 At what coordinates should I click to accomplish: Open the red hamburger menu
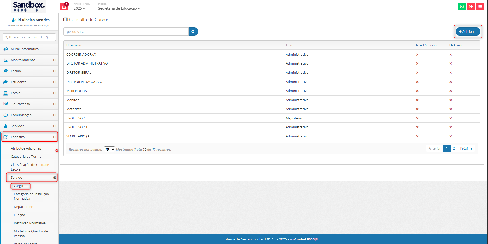point(480,7)
